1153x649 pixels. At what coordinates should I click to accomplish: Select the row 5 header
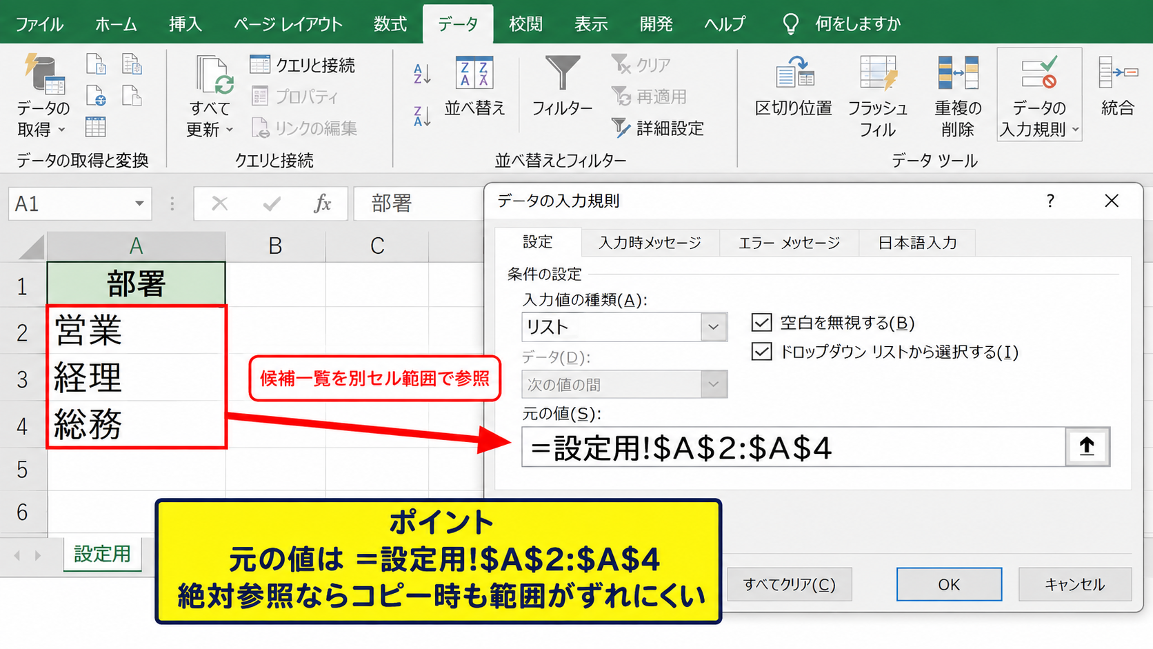coord(23,470)
